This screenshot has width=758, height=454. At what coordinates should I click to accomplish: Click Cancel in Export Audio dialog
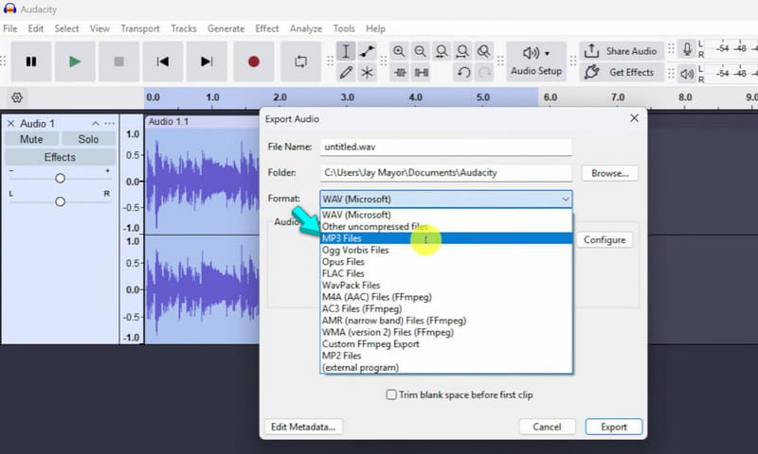pos(547,427)
